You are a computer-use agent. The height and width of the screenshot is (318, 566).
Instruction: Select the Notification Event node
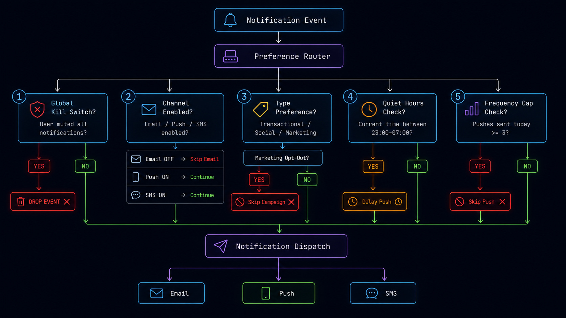click(279, 20)
